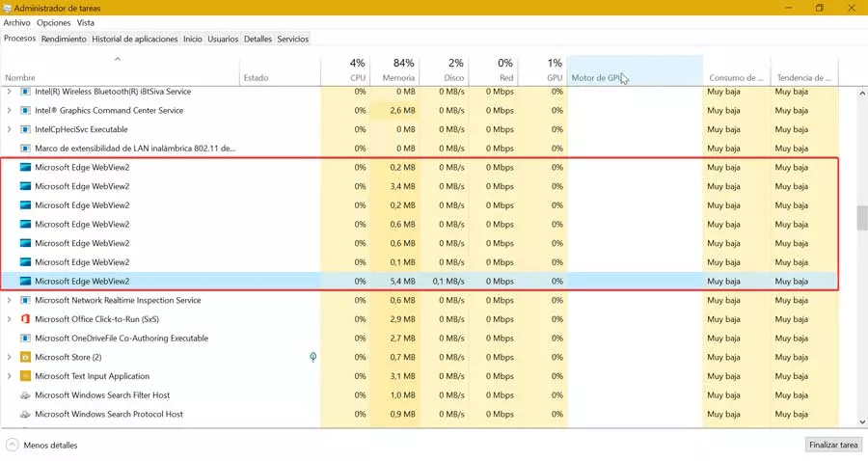868x461 pixels.
Task: Select the Marco de extensibilidad de LAN inalámbrica row
Action: pos(420,149)
